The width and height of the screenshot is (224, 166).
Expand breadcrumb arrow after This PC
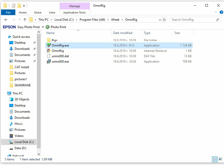[51, 20]
